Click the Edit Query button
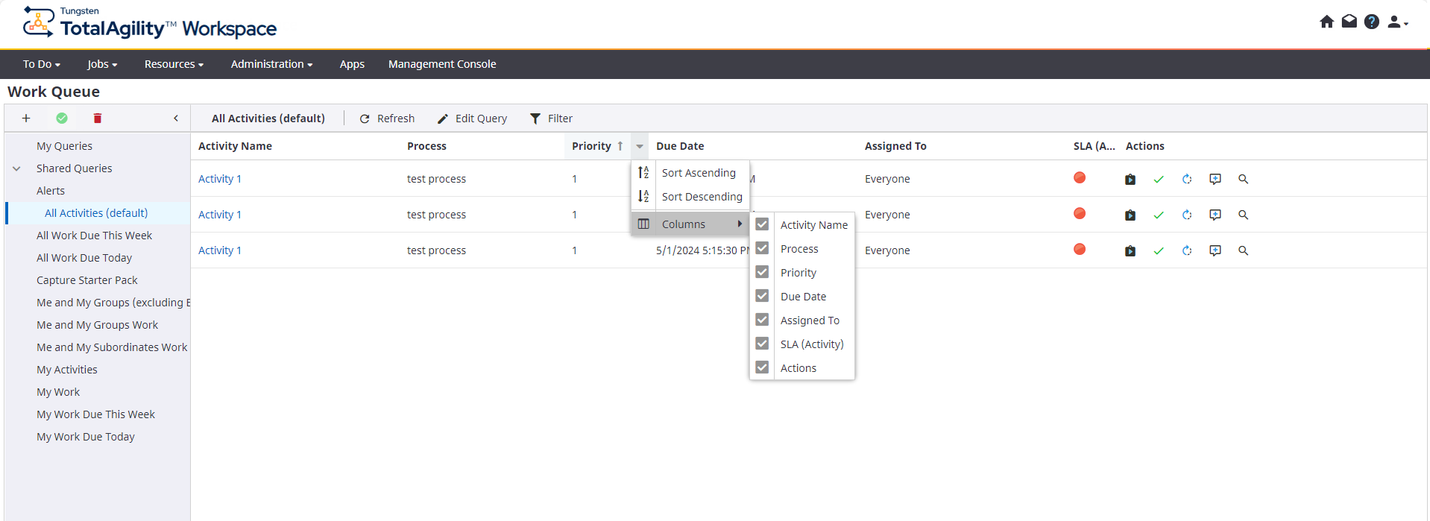Viewport: 1430px width, 521px height. [x=472, y=119]
